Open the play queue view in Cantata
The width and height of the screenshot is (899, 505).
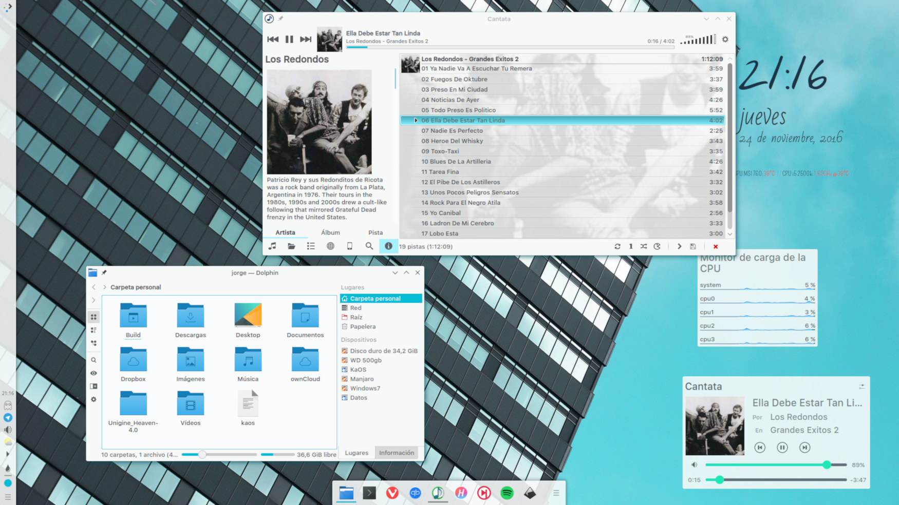click(x=272, y=246)
